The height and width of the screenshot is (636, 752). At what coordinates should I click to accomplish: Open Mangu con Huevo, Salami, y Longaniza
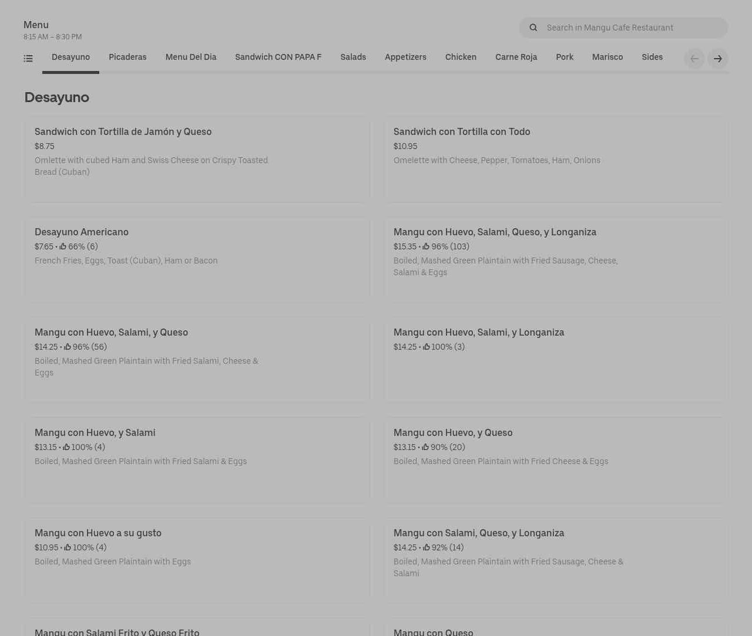point(556,360)
